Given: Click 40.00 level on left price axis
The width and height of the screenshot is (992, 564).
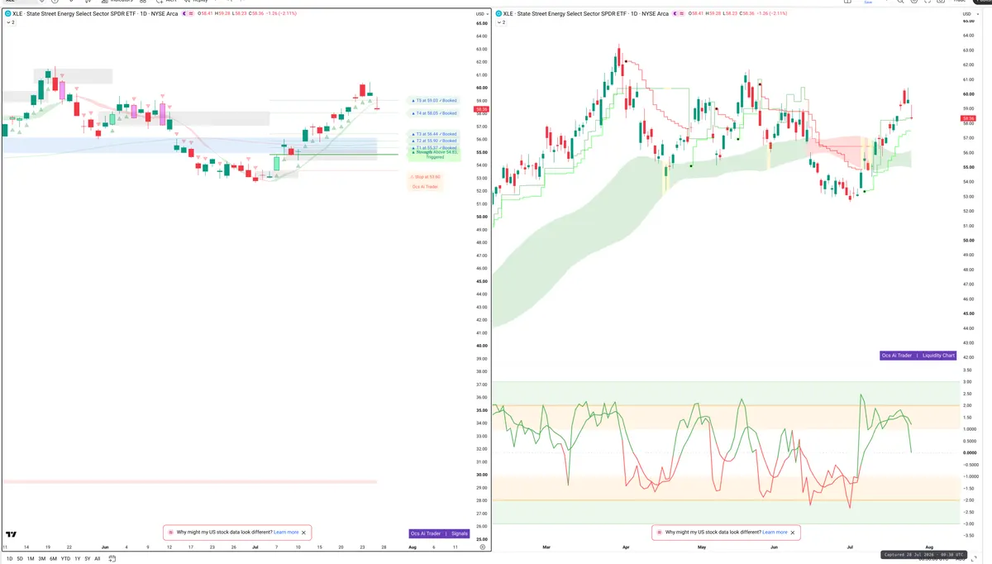Looking at the screenshot, I should [x=481, y=346].
